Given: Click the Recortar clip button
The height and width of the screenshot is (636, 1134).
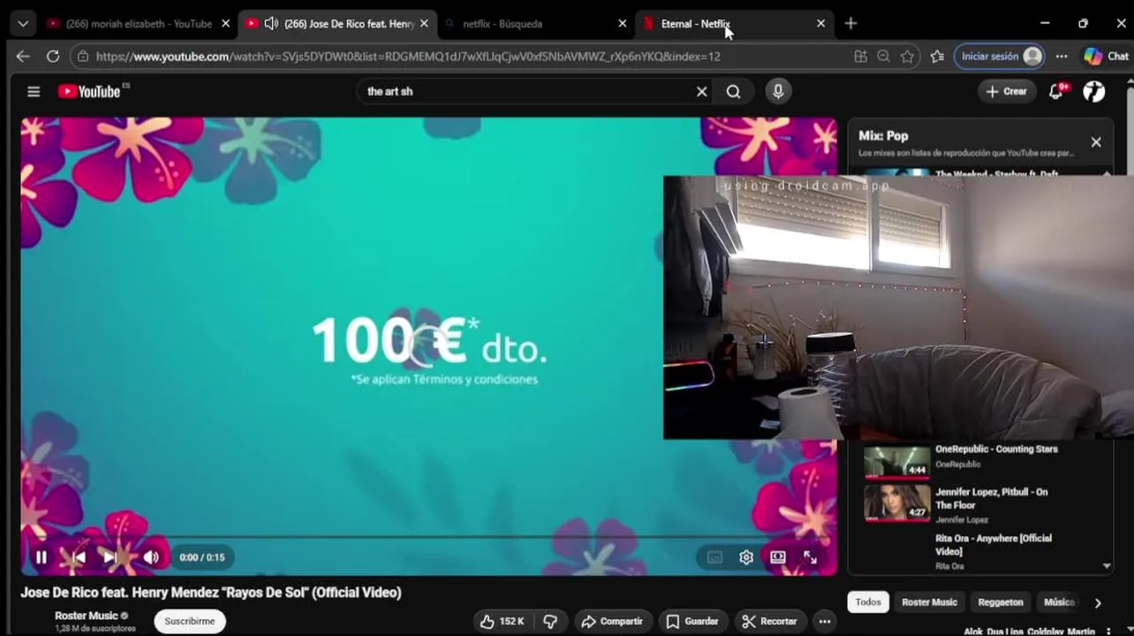Looking at the screenshot, I should pos(769,621).
